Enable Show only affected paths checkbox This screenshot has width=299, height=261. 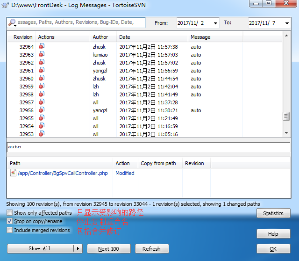click(x=9, y=212)
